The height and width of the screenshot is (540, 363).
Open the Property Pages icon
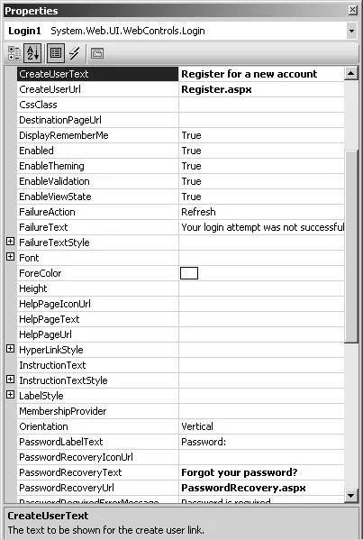click(97, 53)
